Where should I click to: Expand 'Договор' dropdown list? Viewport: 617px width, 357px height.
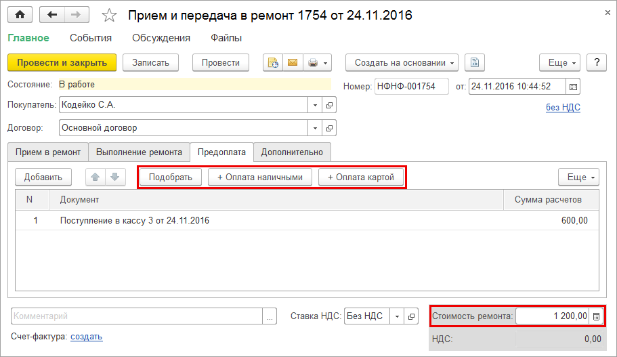(x=315, y=128)
